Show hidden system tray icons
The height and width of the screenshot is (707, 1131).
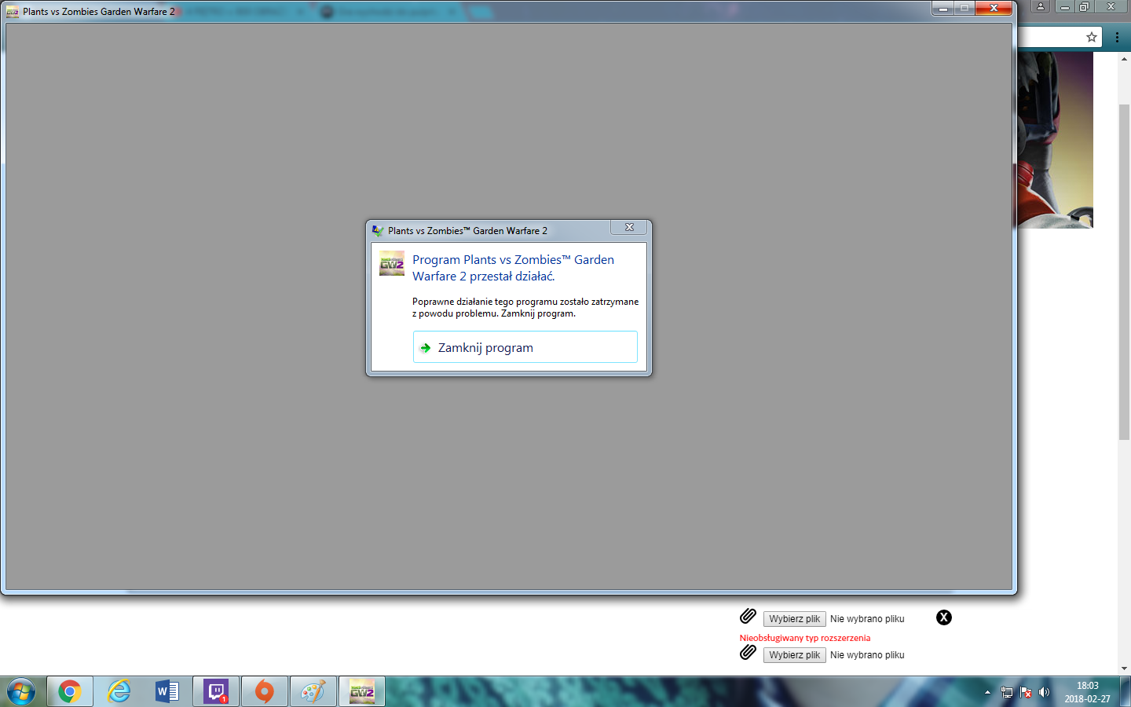point(987,692)
